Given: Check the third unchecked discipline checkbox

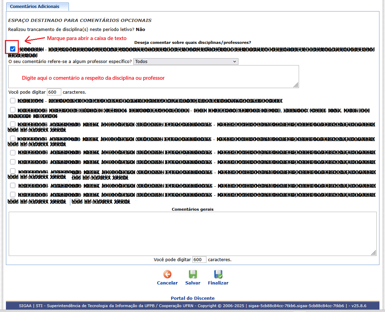Looking at the screenshot, I should [x=13, y=124].
